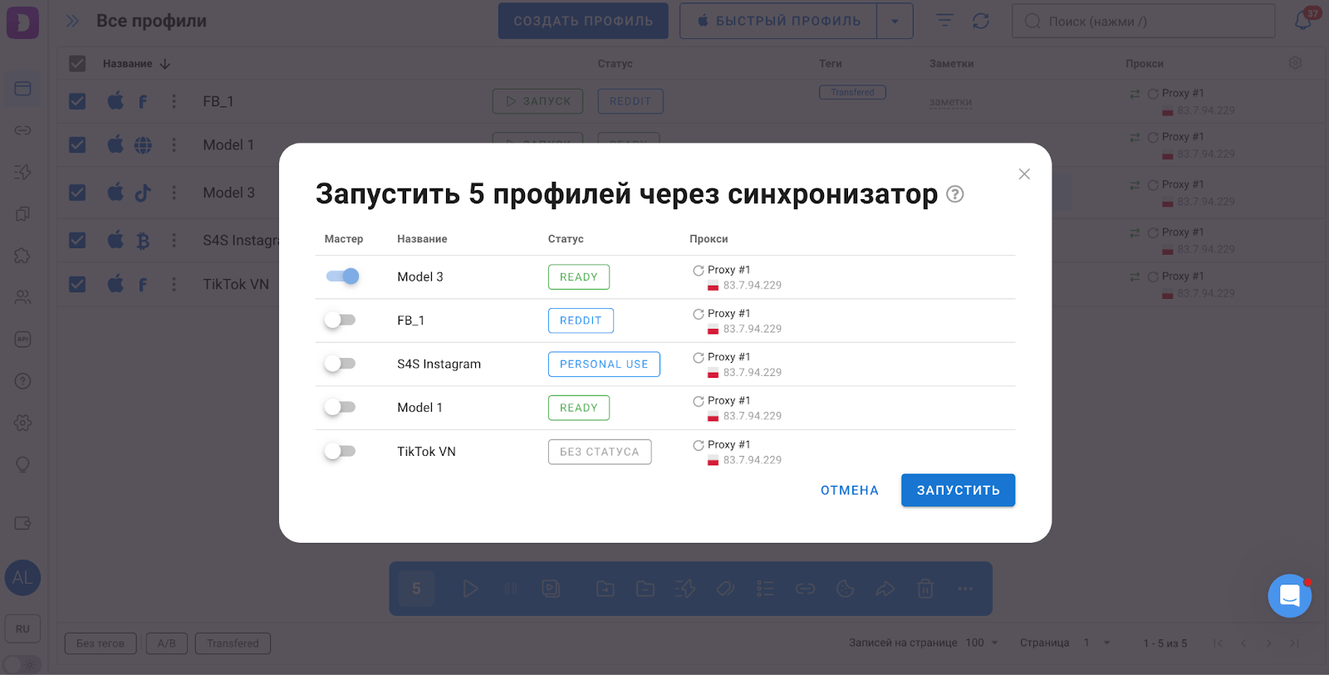Click ОТМЕНА to cancel the dialog

[849, 491]
